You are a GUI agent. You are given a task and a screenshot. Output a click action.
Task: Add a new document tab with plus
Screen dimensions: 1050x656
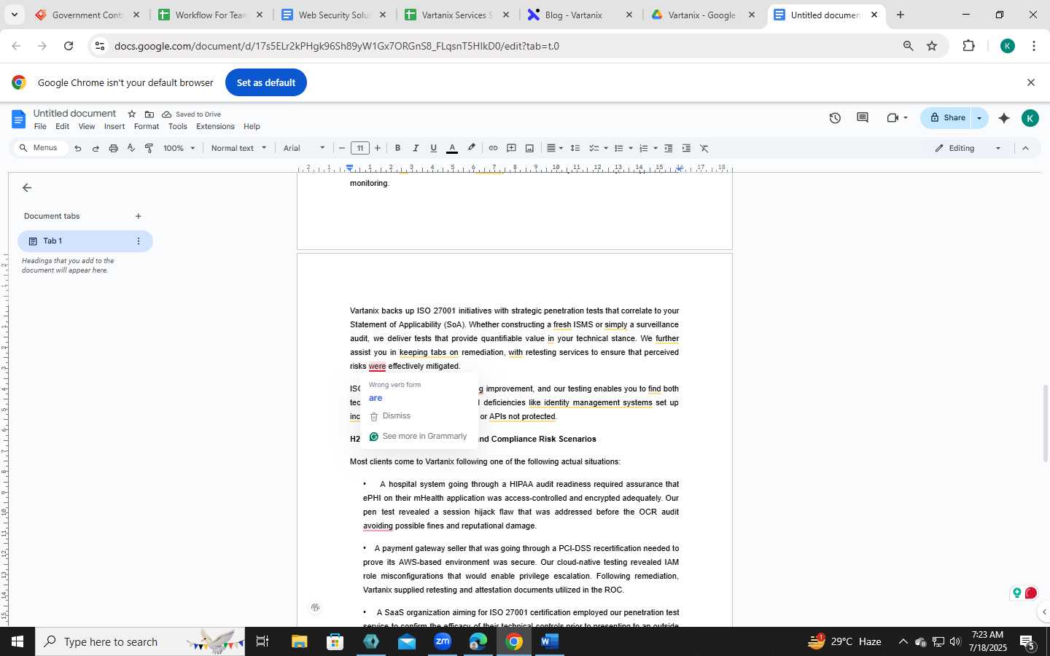139,216
